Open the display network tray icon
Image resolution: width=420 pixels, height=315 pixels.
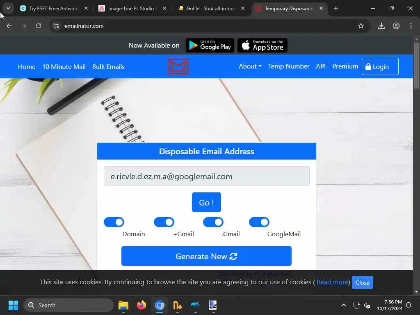[x=357, y=305]
